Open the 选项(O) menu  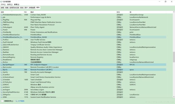click(10, 5)
